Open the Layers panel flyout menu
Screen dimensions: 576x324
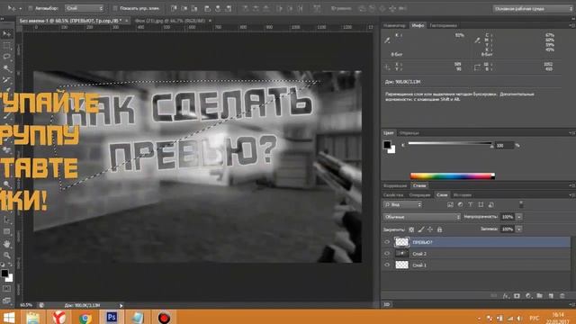point(571,195)
